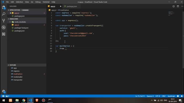Image resolution: width=184 pixels, height=103 pixels.
Task: Click ENG input language indicator
Action: pyautogui.click(x=165, y=100)
